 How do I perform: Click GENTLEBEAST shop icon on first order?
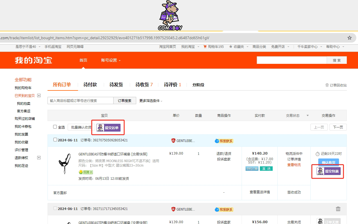173,141
